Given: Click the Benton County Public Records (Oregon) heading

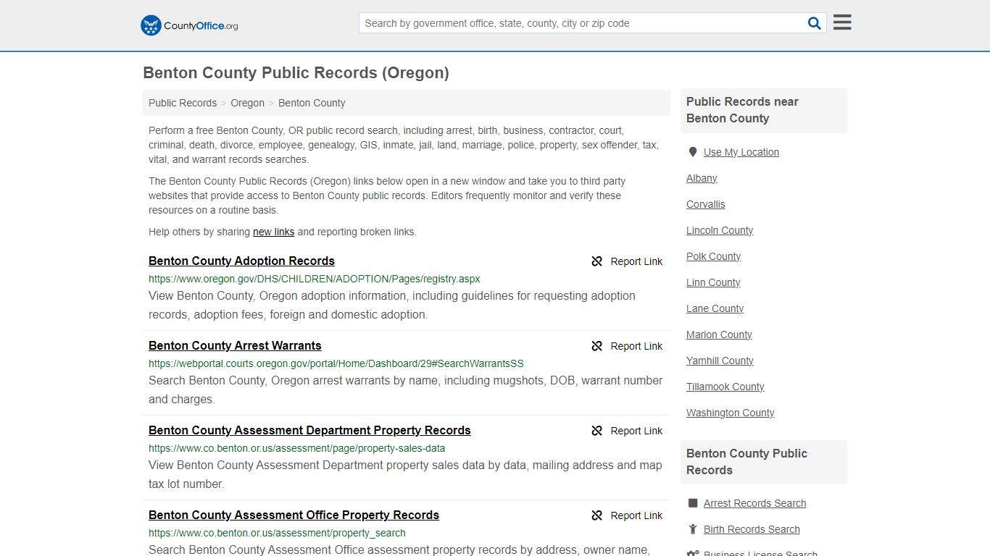Looking at the screenshot, I should [296, 73].
